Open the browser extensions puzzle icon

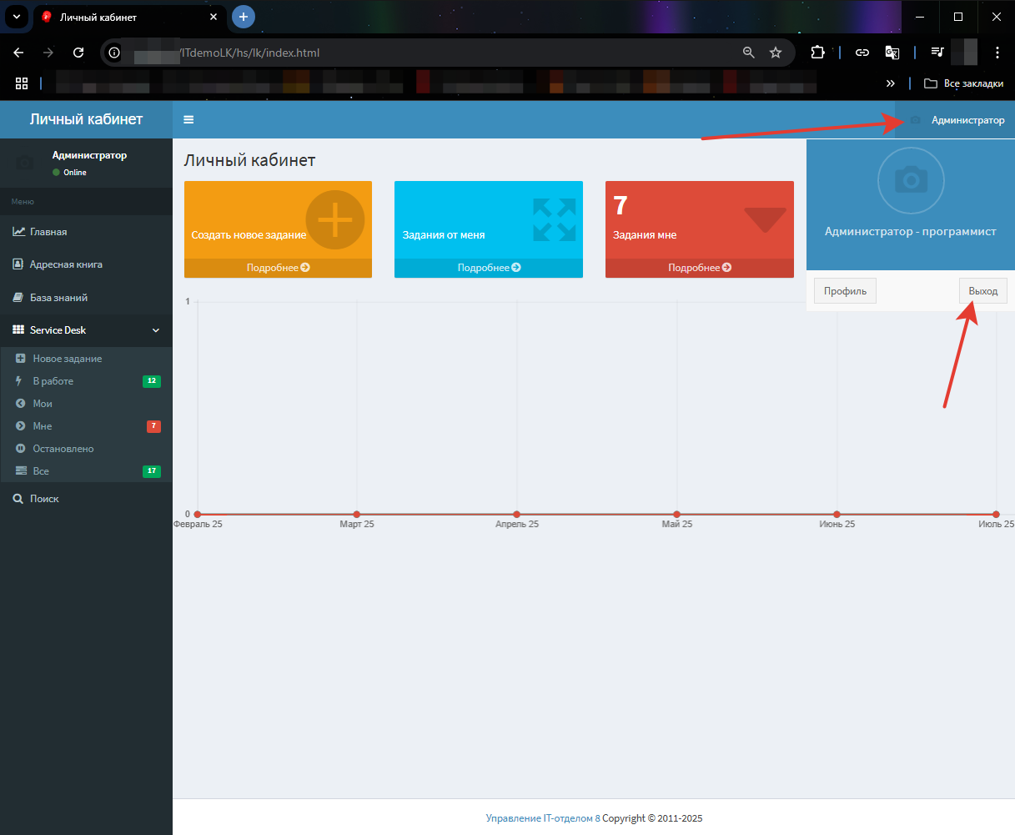pyautogui.click(x=818, y=53)
